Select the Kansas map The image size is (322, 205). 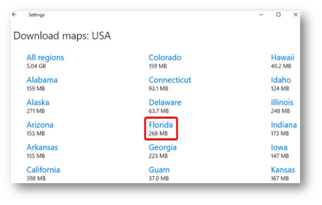(x=283, y=174)
